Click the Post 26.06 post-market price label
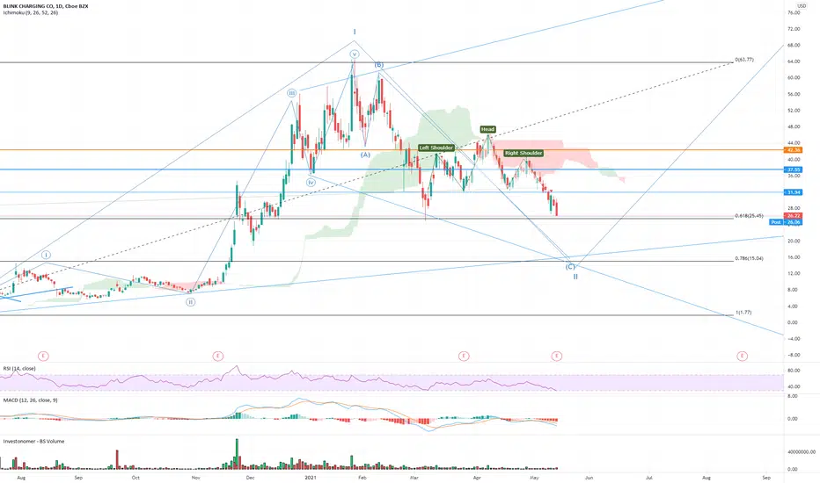This screenshot has width=820, height=483. coord(786,222)
